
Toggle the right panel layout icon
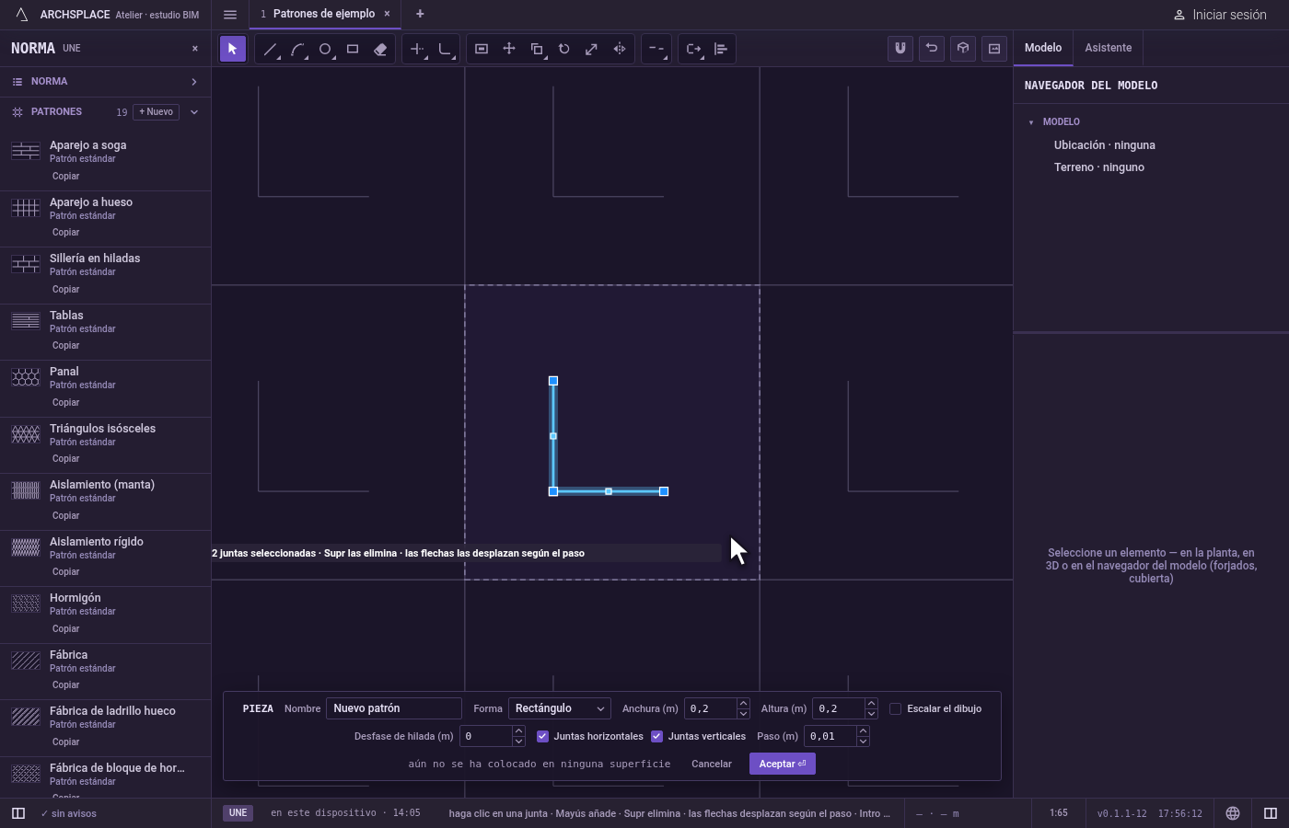click(1271, 813)
